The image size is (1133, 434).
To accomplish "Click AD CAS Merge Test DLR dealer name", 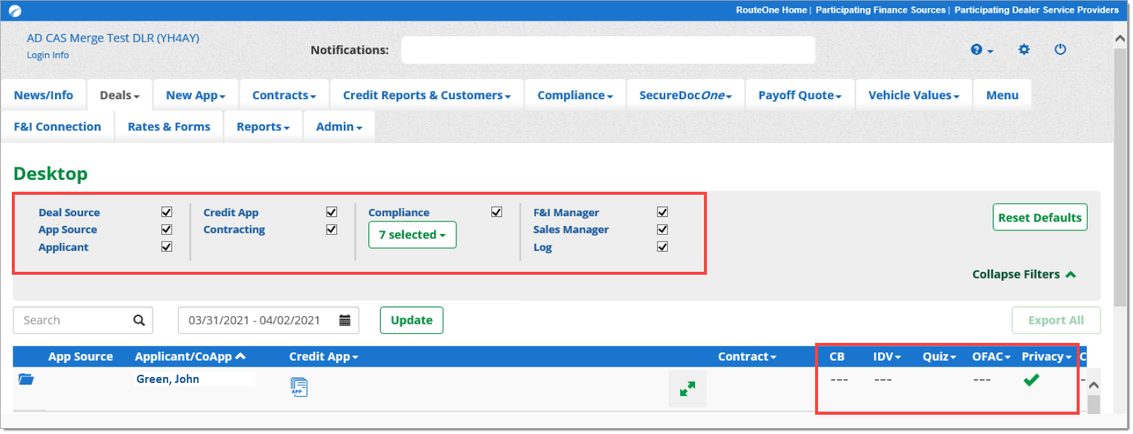I will click(x=113, y=38).
